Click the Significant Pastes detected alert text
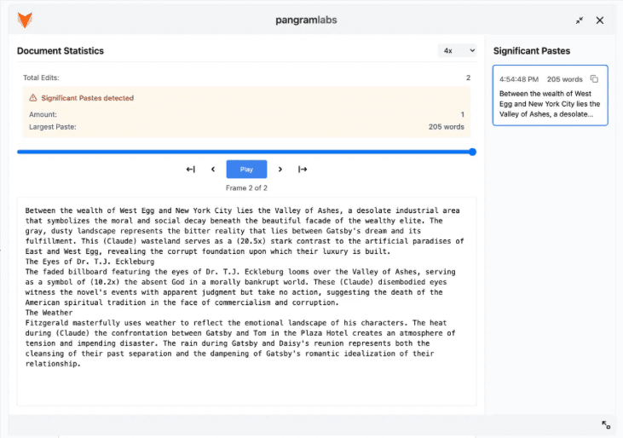The width and height of the screenshot is (623, 438). click(87, 98)
